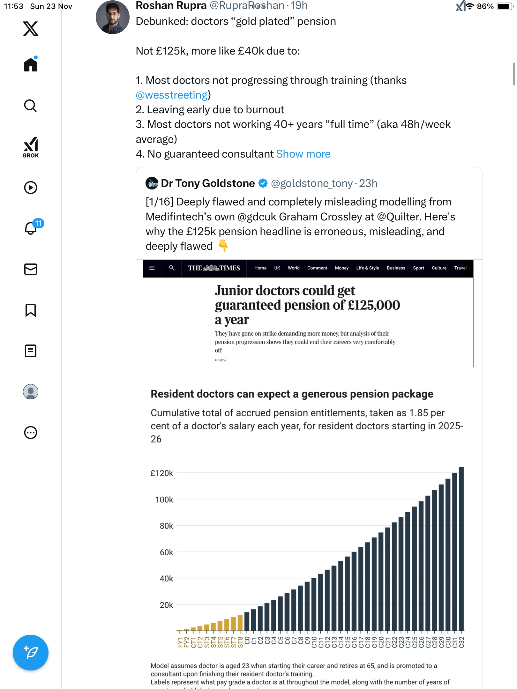Click the Roshan Rupra author name
This screenshot has width=517, height=689.
coord(171,5)
